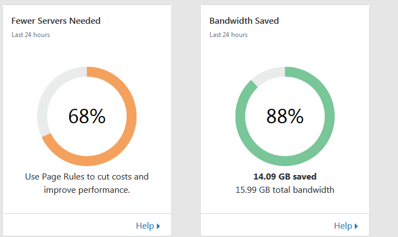Click Last 24 hours under Fewer Servers
398x237 pixels.
coord(30,34)
